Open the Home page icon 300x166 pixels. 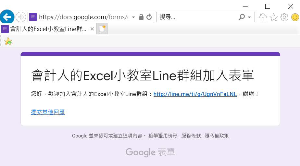pos(263,17)
